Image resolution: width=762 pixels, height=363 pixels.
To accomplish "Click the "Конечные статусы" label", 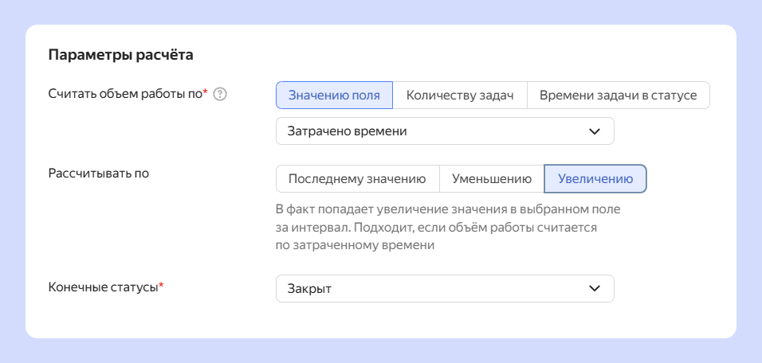I will (x=104, y=287).
